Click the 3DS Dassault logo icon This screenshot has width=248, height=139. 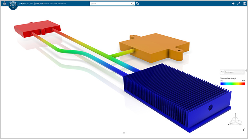tap(5, 4)
